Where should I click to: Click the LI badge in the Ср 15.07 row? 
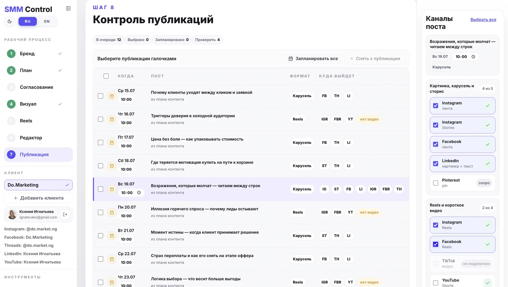click(x=349, y=96)
